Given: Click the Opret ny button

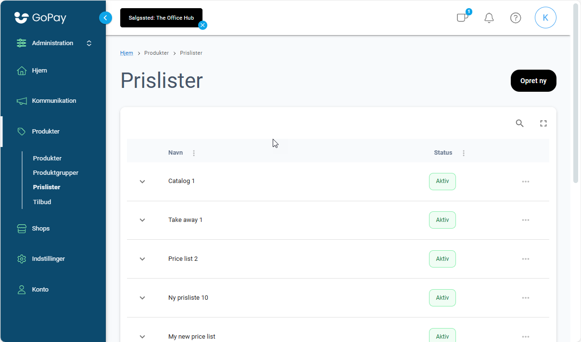Looking at the screenshot, I should point(533,81).
